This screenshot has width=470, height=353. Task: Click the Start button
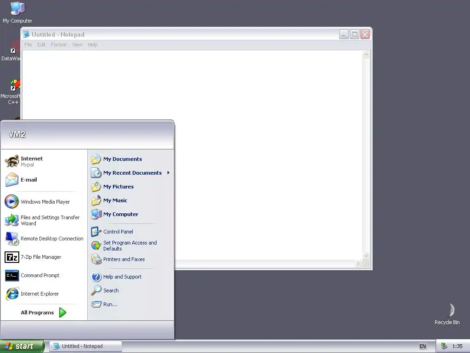click(x=22, y=346)
